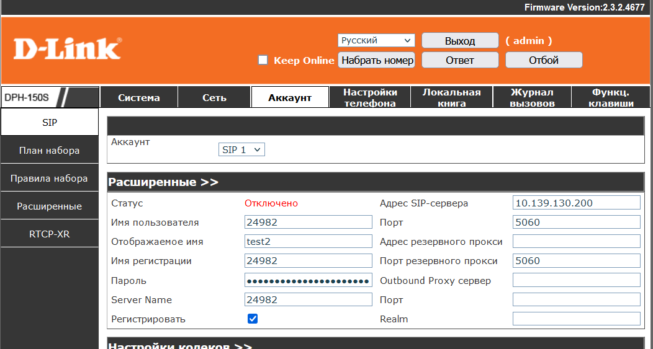This screenshot has width=653, height=349.
Task: Click the Firmware Version text
Action: pyautogui.click(x=584, y=7)
